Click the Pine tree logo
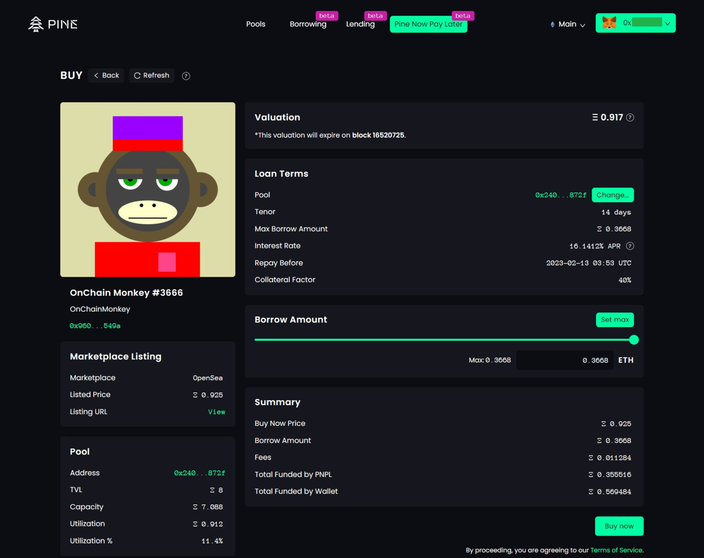The image size is (704, 558). click(x=36, y=24)
